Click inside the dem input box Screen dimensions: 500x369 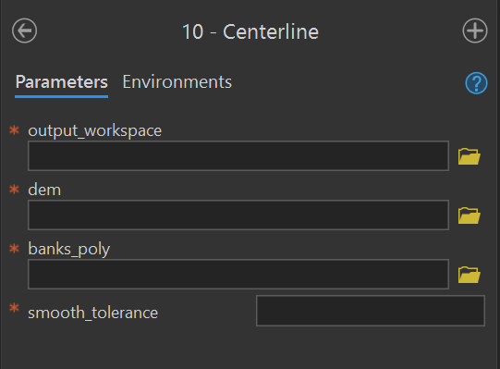click(238, 215)
